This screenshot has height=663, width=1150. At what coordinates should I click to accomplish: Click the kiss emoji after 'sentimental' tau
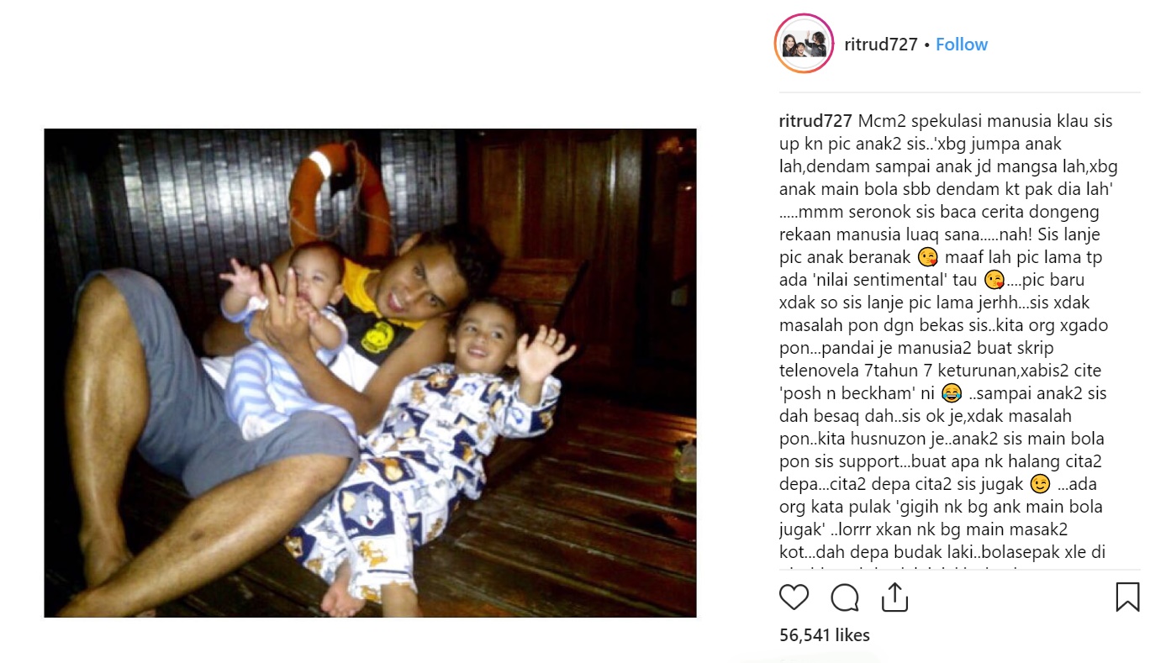pos(994,281)
